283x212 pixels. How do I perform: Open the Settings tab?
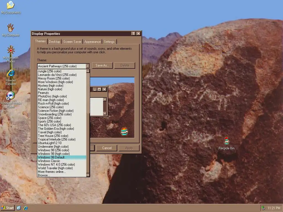(x=109, y=42)
